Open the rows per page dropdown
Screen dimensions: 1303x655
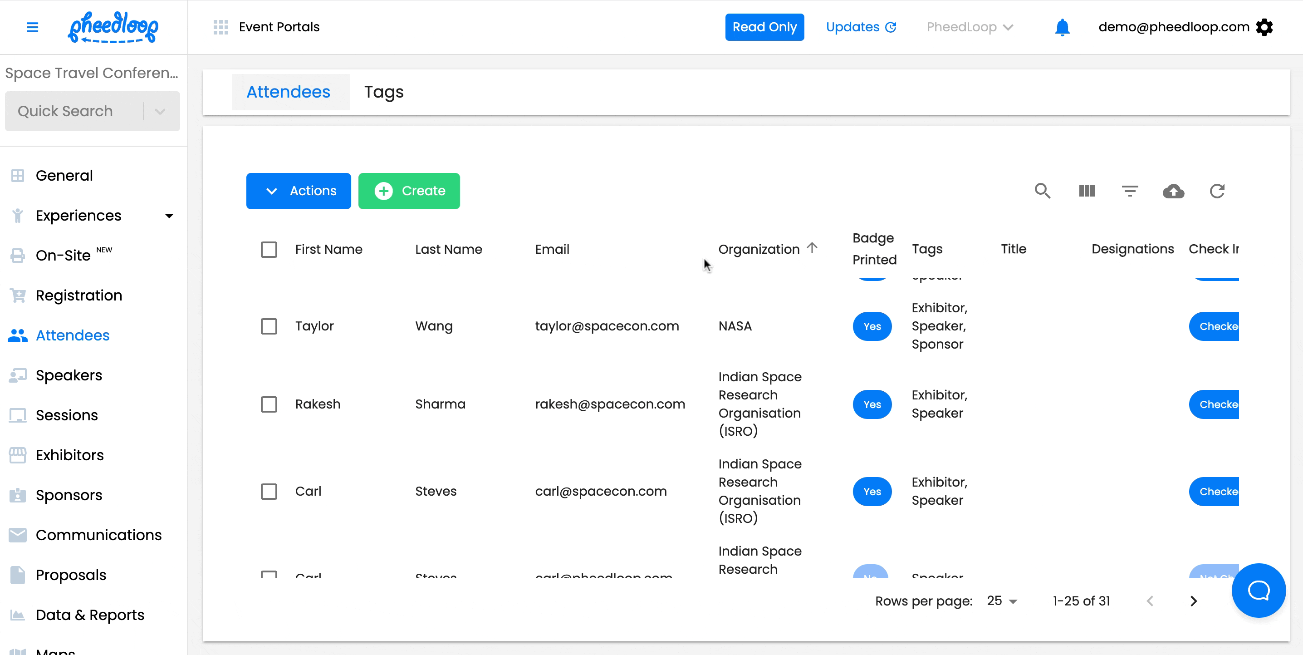click(x=1002, y=601)
